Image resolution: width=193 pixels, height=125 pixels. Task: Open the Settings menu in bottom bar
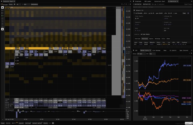28,123
